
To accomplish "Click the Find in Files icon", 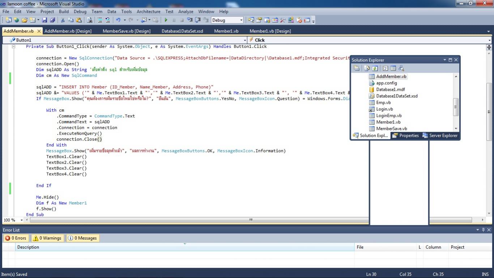I will pyautogui.click(x=89, y=20).
